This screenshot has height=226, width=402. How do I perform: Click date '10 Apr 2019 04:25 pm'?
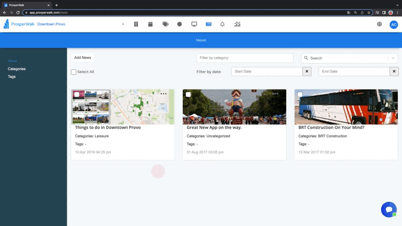tap(93, 152)
